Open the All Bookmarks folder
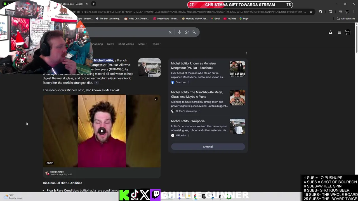The image size is (358, 201). point(346,19)
